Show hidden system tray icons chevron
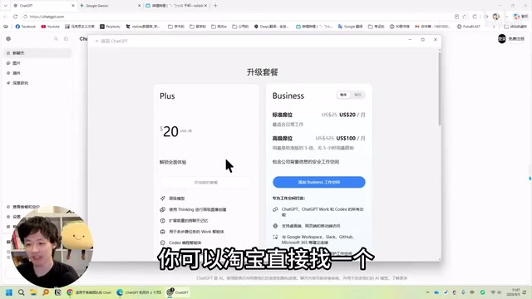The height and width of the screenshot is (299, 532). [x=427, y=292]
